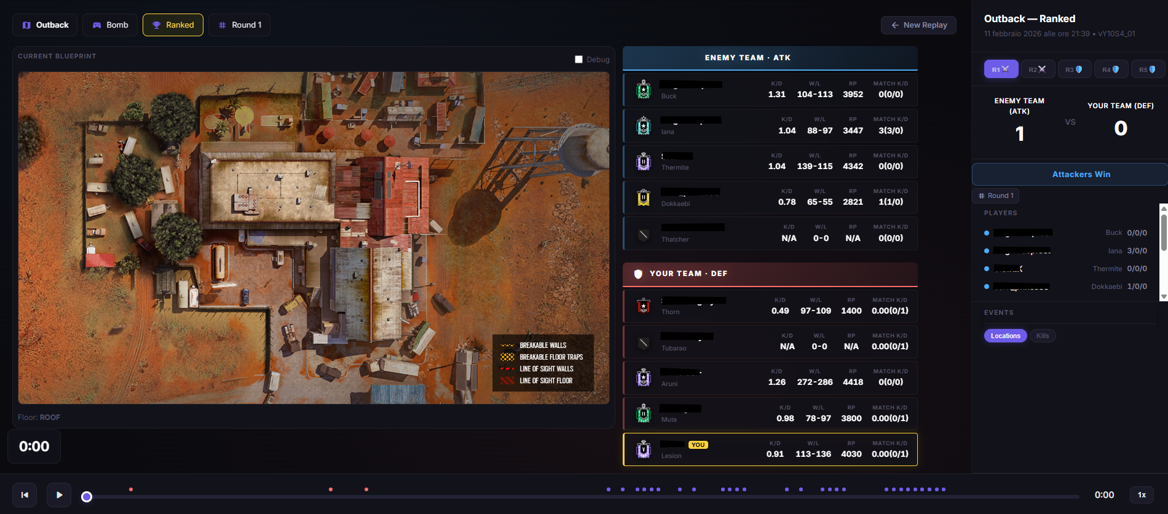The height and width of the screenshot is (514, 1168).
Task: Click Buck operator icon
Action: 644,90
